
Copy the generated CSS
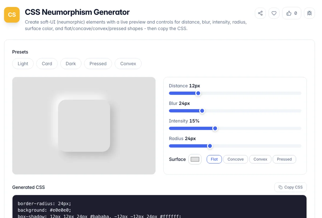[x=291, y=187]
